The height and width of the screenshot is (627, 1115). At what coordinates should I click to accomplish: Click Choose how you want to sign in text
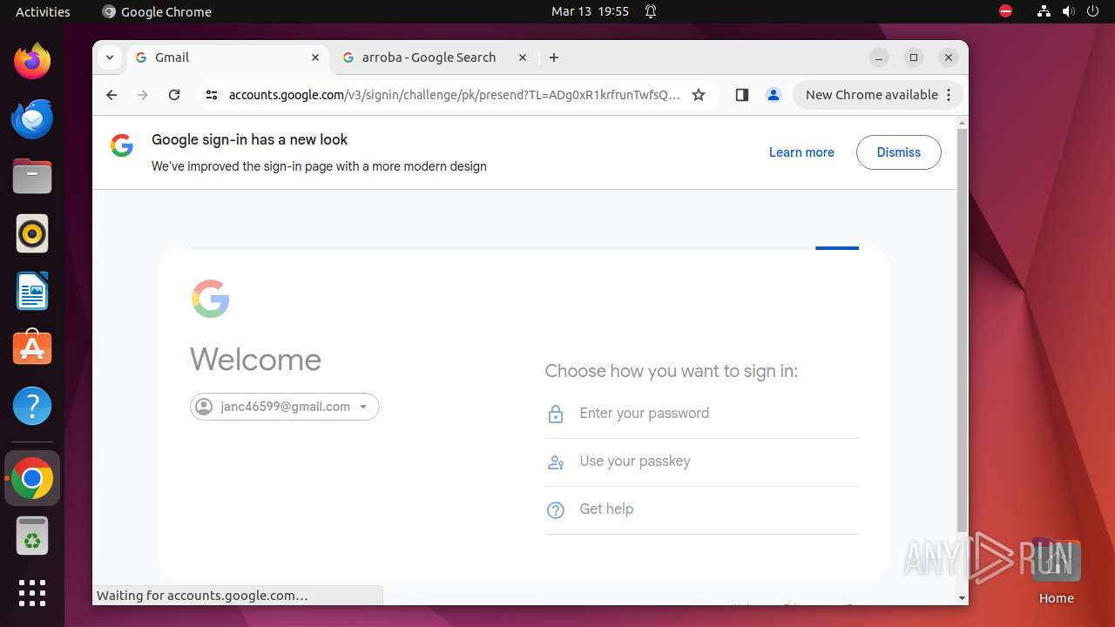click(x=671, y=371)
